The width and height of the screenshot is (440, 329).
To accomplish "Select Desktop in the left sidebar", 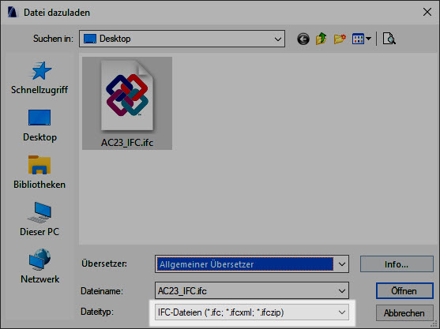I will [x=39, y=125].
